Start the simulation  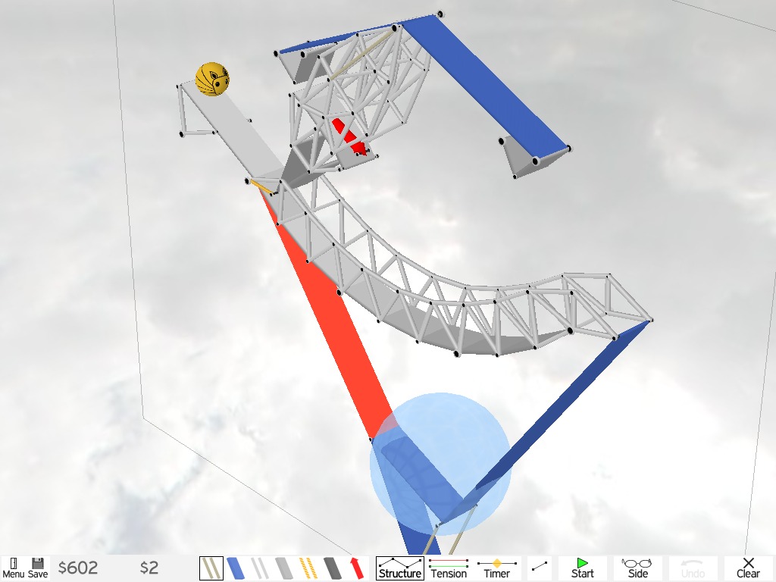582,568
